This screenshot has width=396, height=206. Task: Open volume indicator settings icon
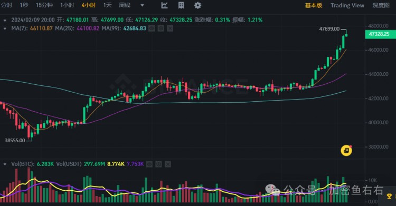tap(158, 164)
